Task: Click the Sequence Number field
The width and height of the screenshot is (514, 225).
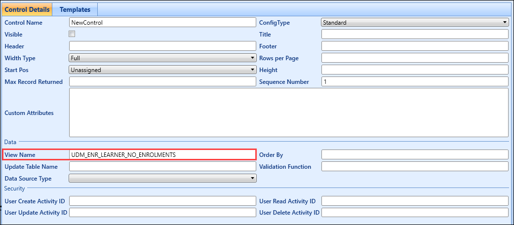Action: (x=414, y=81)
